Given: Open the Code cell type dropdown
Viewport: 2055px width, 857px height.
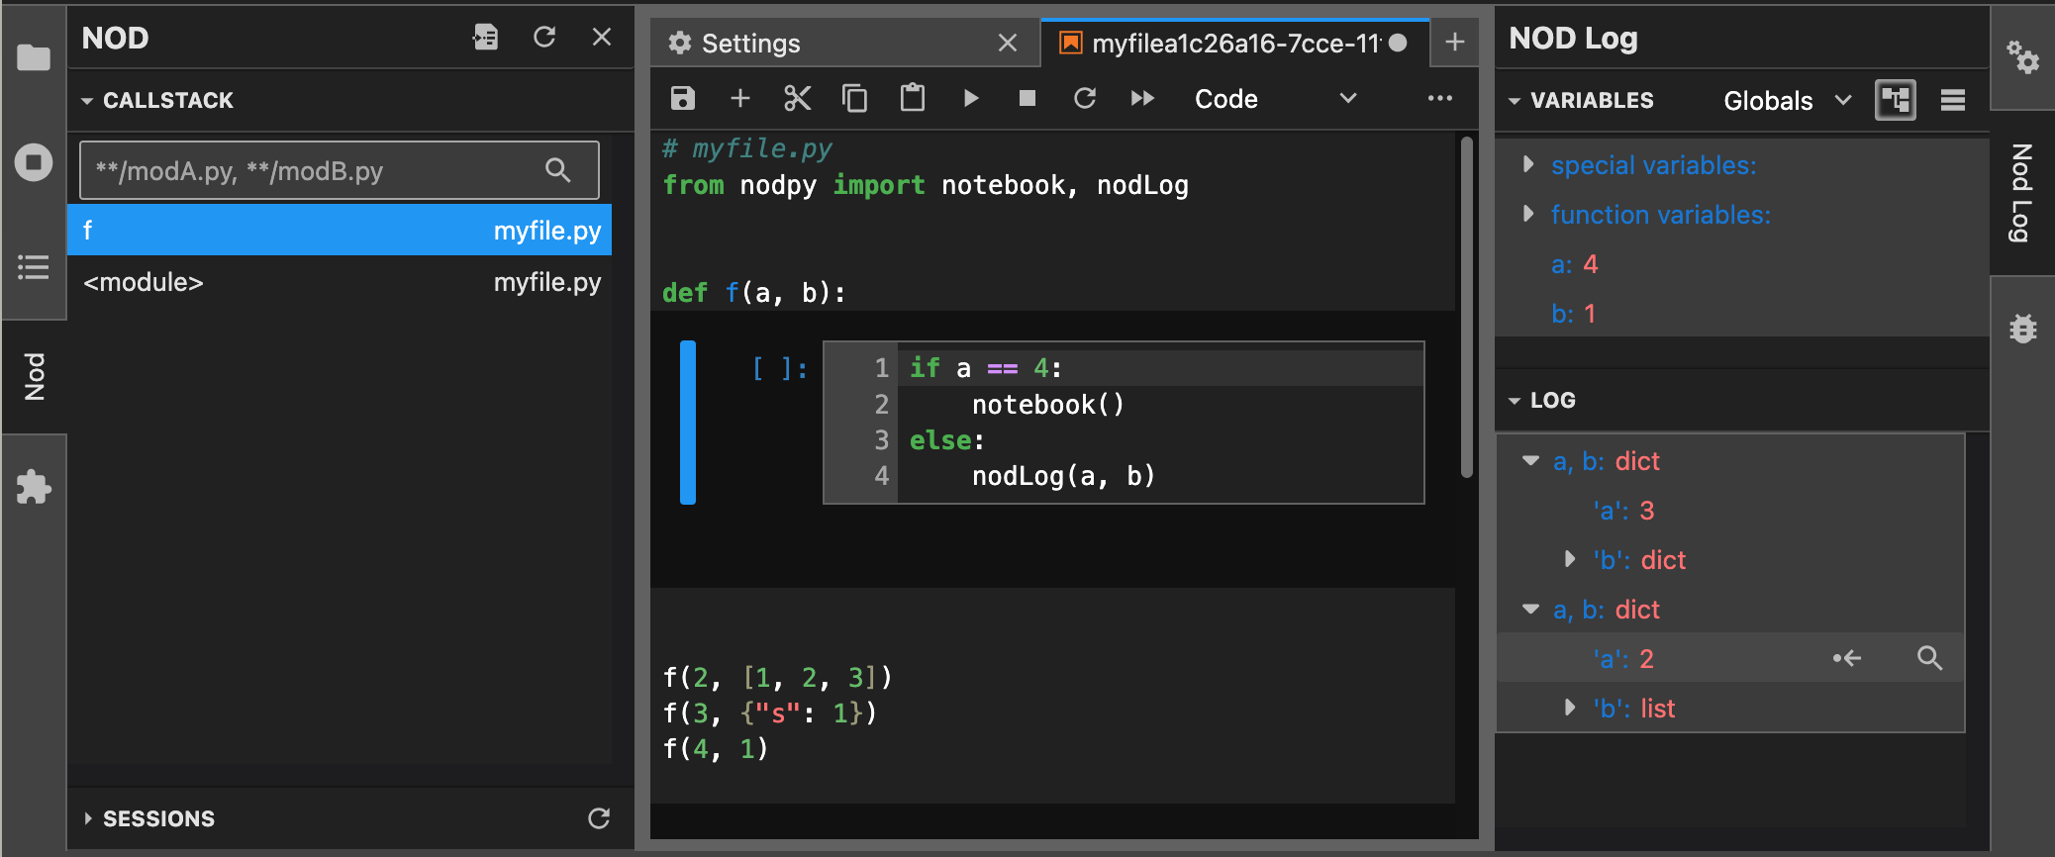Looking at the screenshot, I should coord(1275,99).
